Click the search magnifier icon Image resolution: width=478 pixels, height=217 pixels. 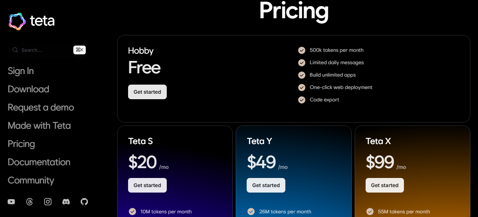pos(15,50)
